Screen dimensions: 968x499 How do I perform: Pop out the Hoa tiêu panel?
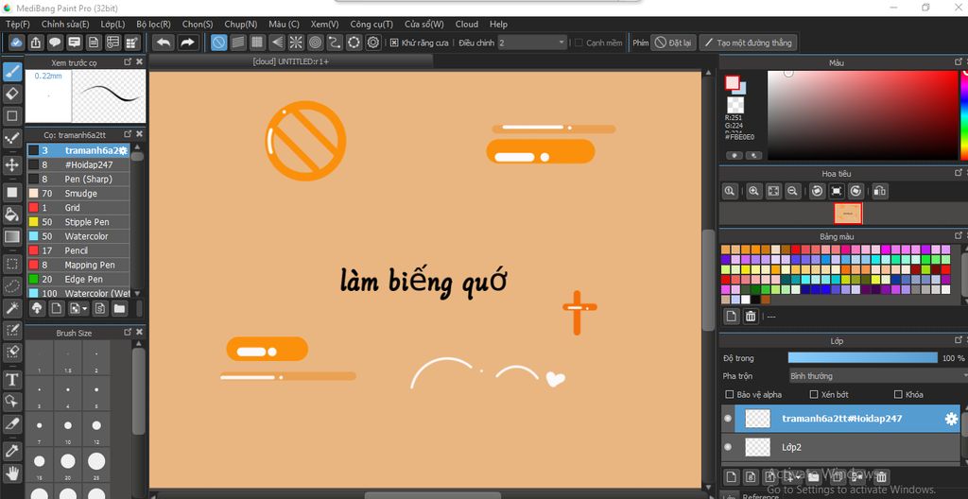[959, 173]
